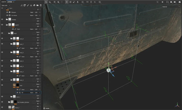182x110 pixels.
Task: Remove the Paint effect under DUSTY
Action: pyautogui.click(x=40, y=29)
